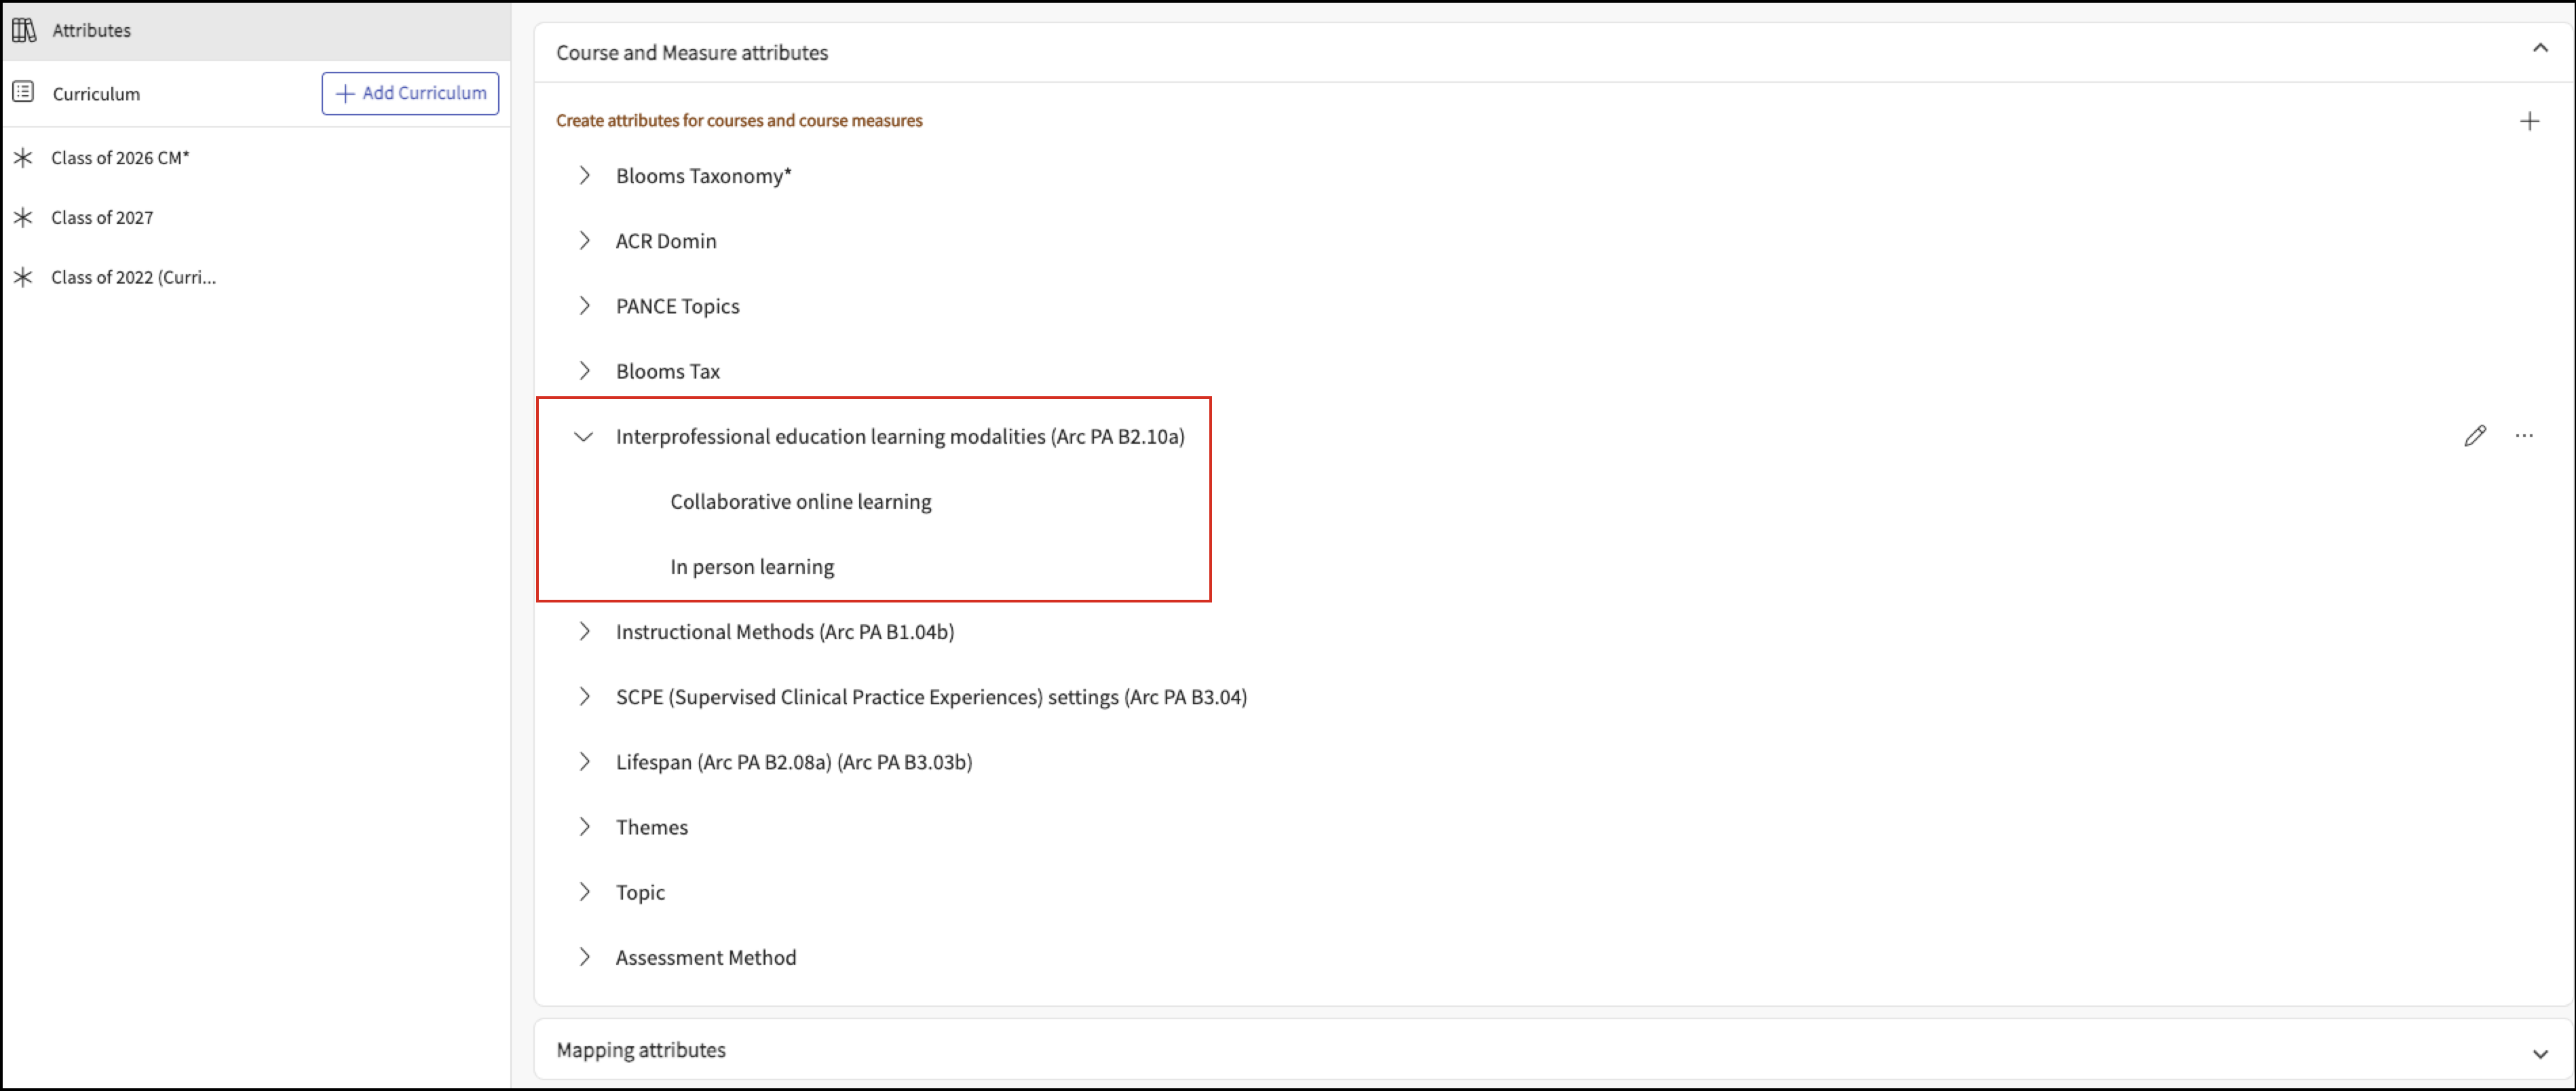Select Collaborative online learning item

click(800, 501)
